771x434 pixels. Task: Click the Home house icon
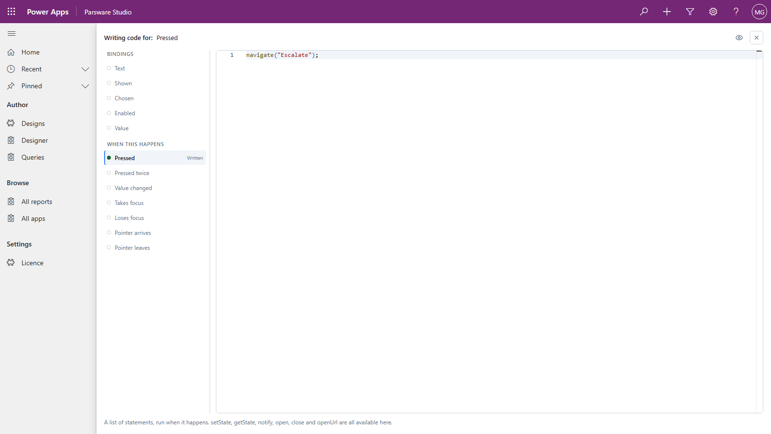[11, 52]
